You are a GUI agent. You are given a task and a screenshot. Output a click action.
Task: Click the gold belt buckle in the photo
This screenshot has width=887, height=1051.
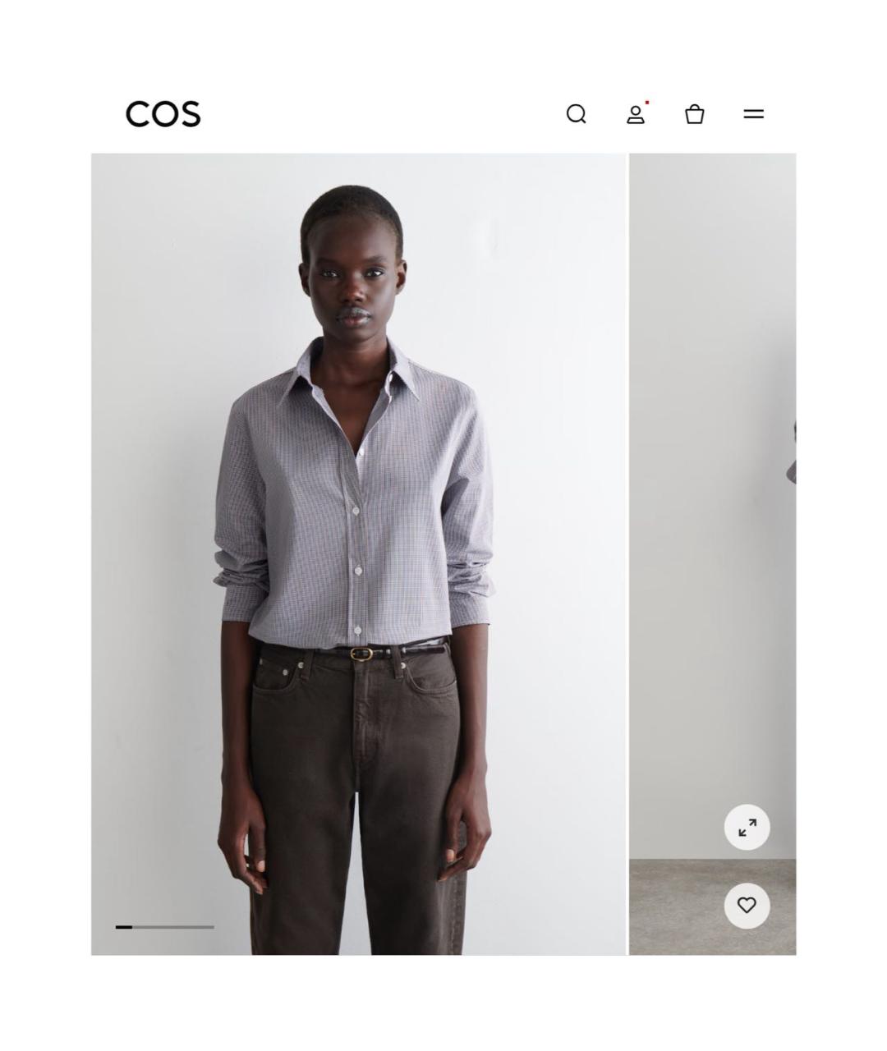[361, 654]
